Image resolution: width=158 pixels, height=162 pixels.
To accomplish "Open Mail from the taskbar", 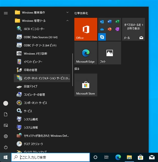I will (152, 157).
